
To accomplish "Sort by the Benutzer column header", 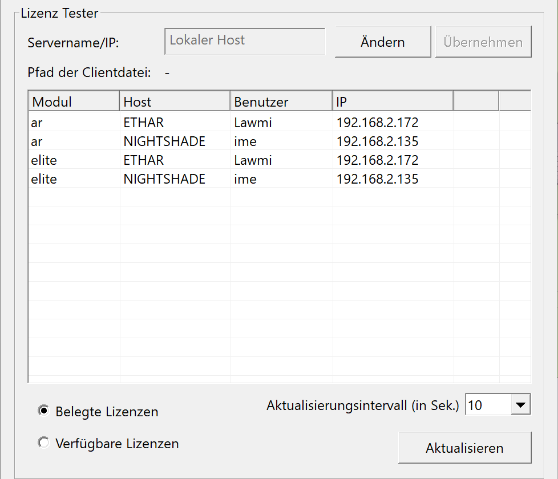I will pyautogui.click(x=281, y=102).
